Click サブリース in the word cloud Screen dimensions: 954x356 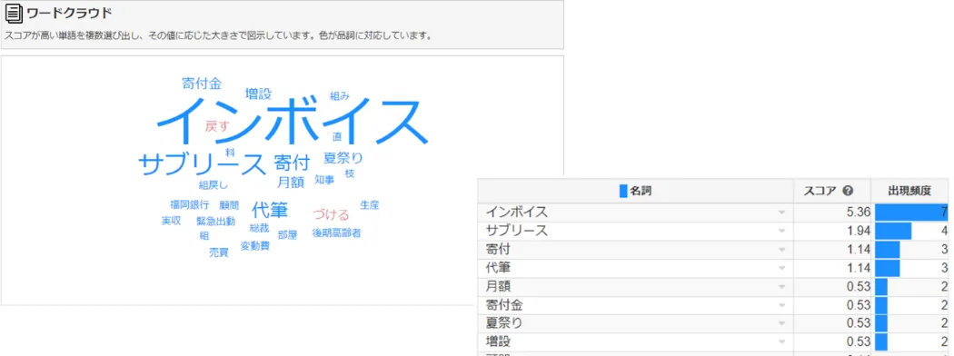point(203,164)
